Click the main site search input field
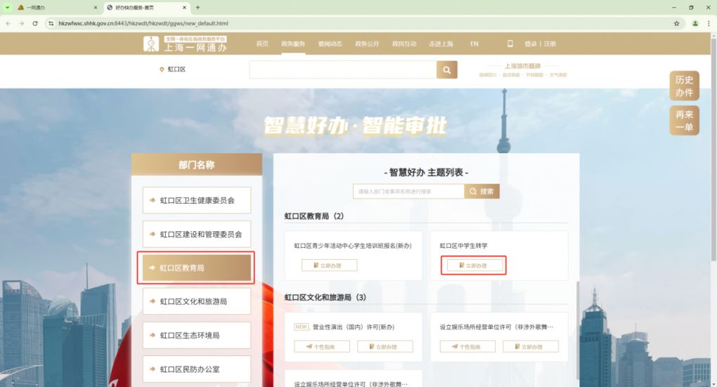717x387 pixels. click(343, 70)
